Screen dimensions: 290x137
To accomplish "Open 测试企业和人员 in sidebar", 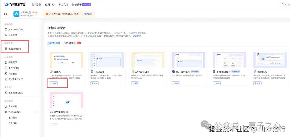I will pos(16,79).
